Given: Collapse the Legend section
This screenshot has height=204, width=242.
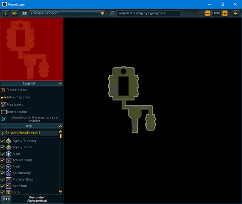Looking at the screenshot, I should click(x=61, y=83).
